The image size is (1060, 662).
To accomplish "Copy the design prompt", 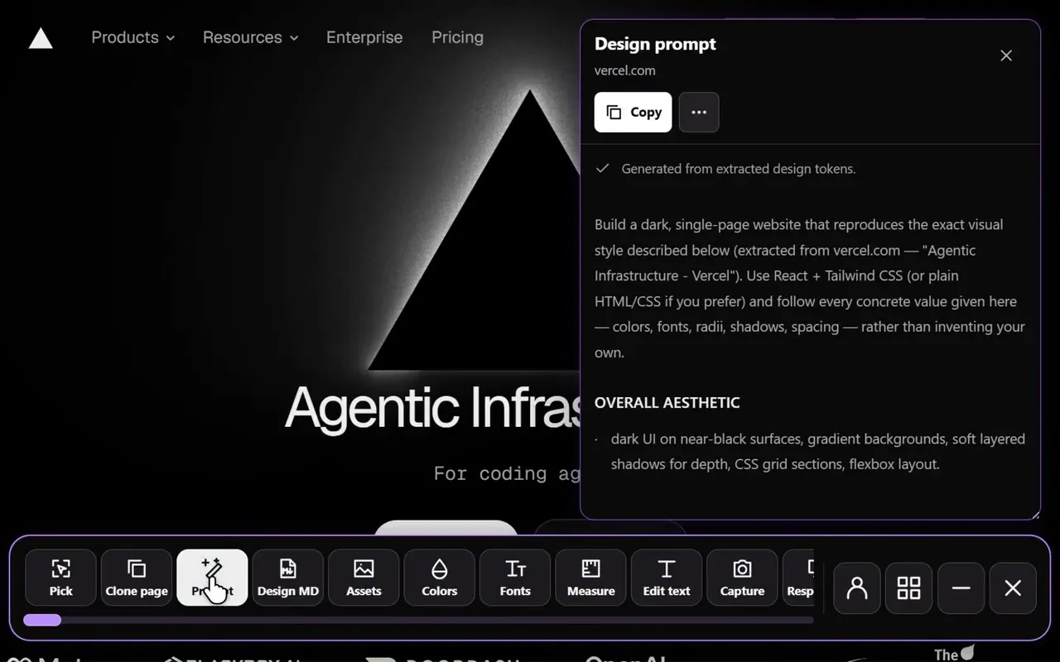I will [634, 113].
